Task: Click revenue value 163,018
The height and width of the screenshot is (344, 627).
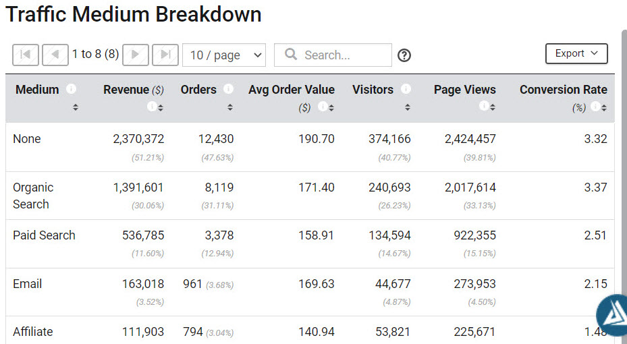Action: click(143, 284)
